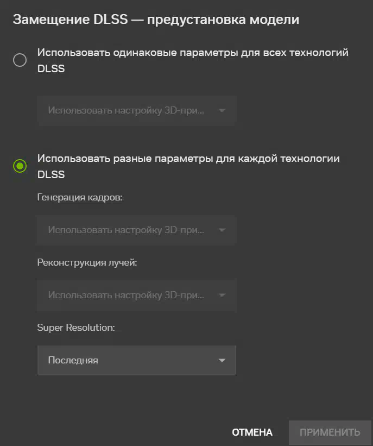Select radio for different parameters per DLSS technology

(x=20, y=166)
